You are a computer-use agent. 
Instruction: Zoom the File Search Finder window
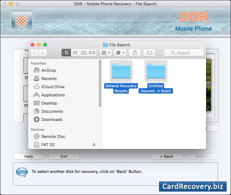coord(45,45)
